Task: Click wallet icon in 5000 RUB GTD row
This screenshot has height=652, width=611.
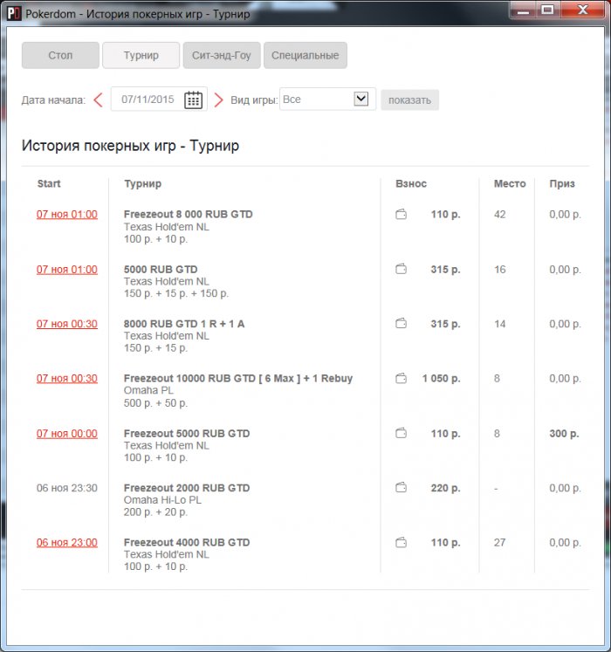Action: click(x=401, y=269)
